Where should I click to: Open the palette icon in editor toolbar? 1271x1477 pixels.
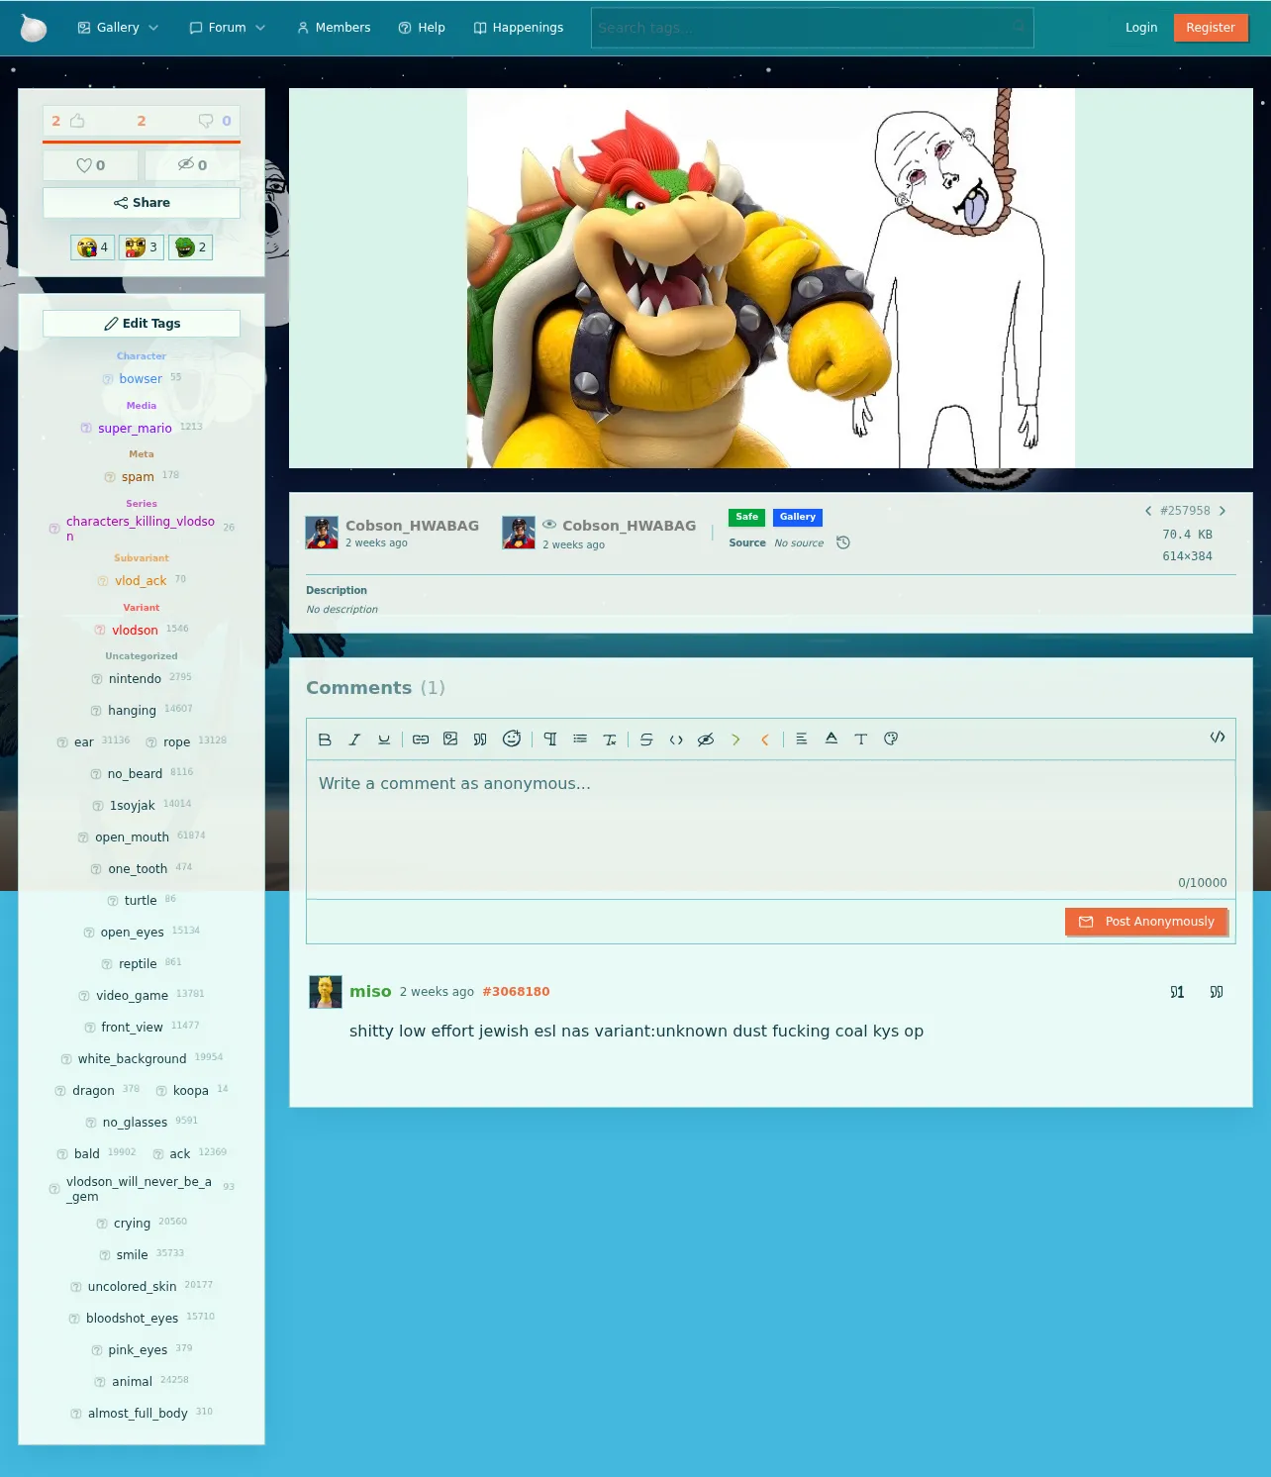[891, 739]
